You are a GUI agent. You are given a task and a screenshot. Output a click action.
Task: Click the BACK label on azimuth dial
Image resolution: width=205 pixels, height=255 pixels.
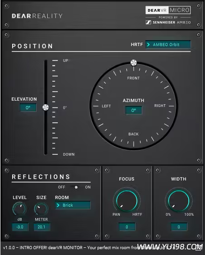133,134
